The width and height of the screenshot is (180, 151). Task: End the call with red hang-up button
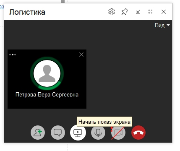point(138,133)
